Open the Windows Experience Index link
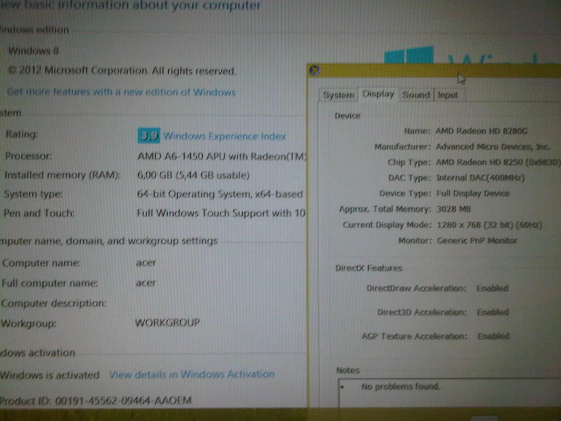561x421 pixels. (224, 136)
